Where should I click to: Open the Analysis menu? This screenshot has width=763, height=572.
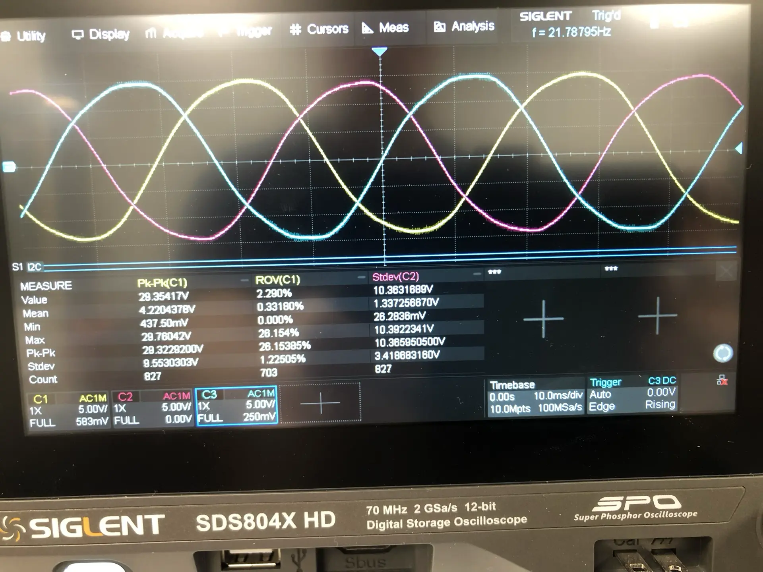click(x=464, y=27)
